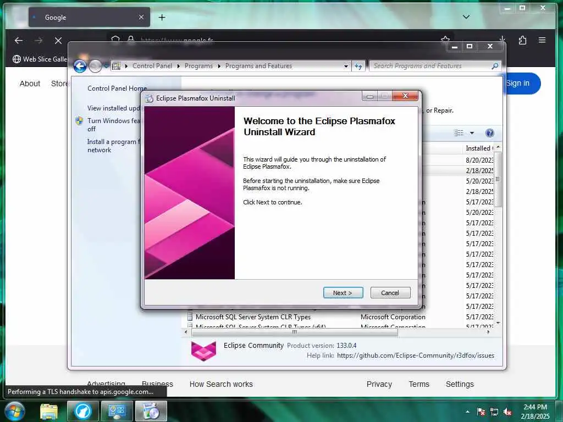Expand the arrow after Programs breadcrumb
Screen dimensions: 563x422
[x=219, y=66]
